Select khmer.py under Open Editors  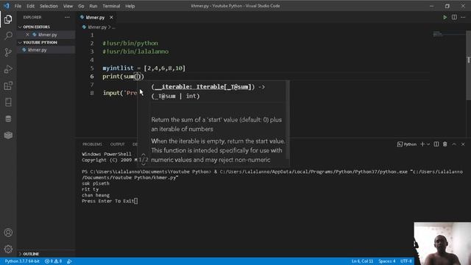[47, 35]
